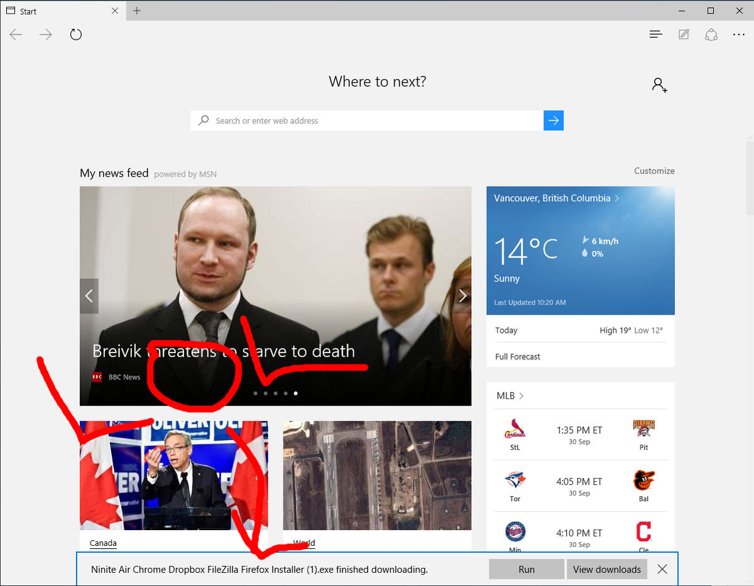Click the 14°C temperature reading
Screen dimensions: 754x586
click(526, 250)
